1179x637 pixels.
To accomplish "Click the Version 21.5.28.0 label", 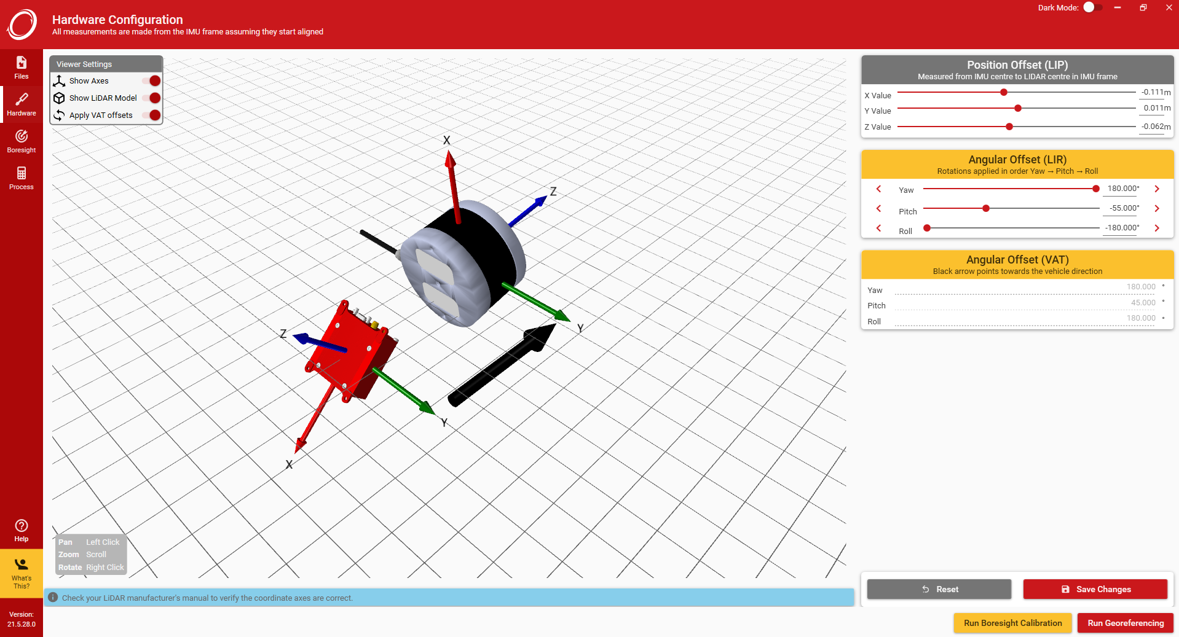I will point(22,619).
